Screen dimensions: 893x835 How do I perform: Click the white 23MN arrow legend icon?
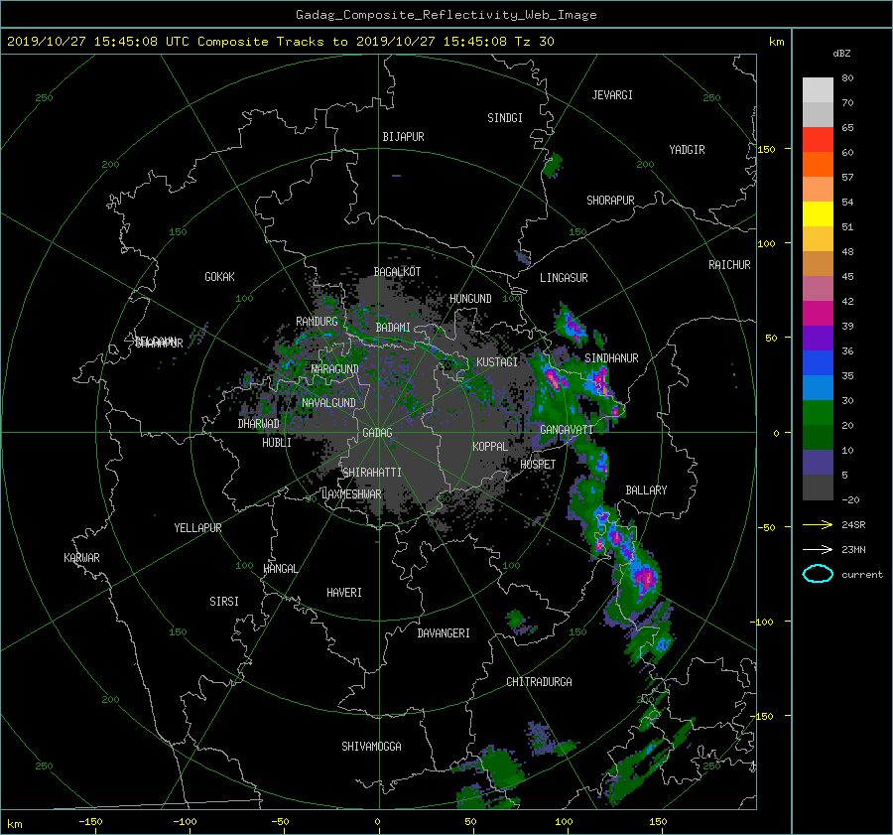pyautogui.click(x=818, y=549)
